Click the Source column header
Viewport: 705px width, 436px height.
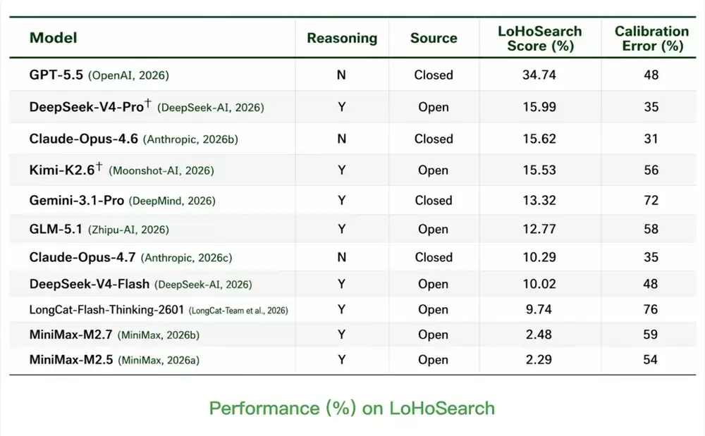click(434, 38)
